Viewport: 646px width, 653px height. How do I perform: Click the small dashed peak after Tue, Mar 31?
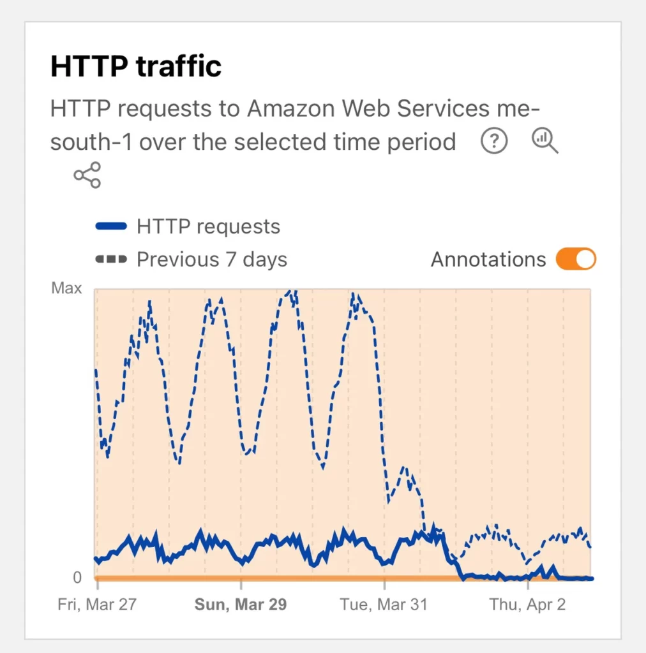(x=404, y=469)
